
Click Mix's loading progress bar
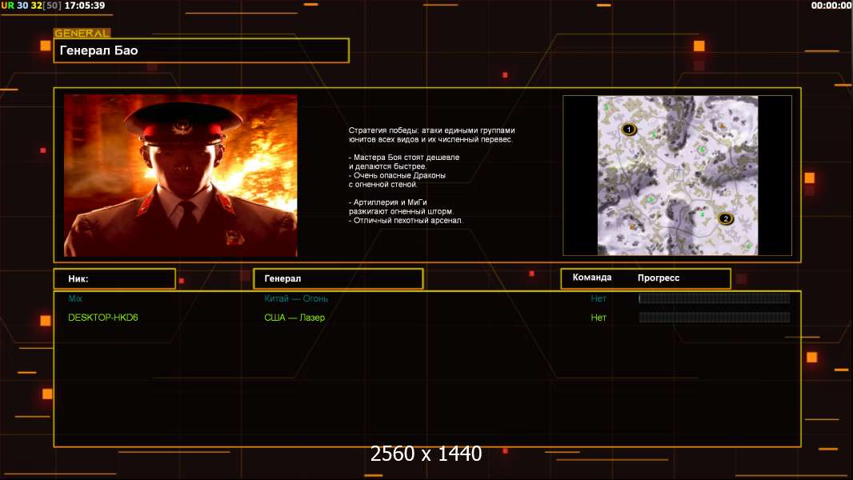[x=714, y=298]
